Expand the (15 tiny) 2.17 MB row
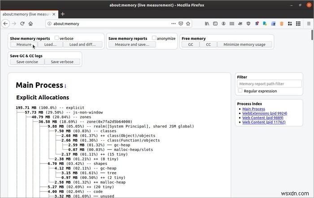314x198 pixels. click(x=95, y=154)
